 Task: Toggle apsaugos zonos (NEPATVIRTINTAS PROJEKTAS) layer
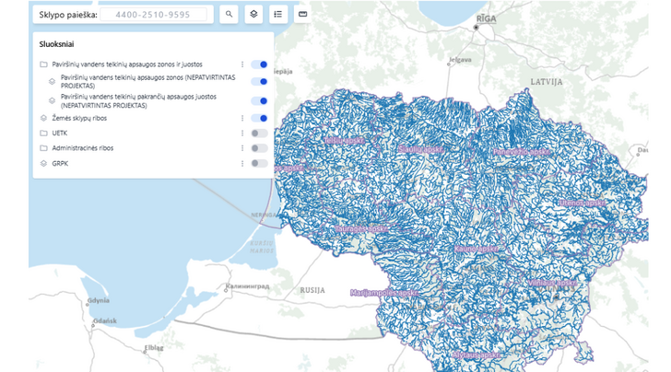(x=259, y=82)
